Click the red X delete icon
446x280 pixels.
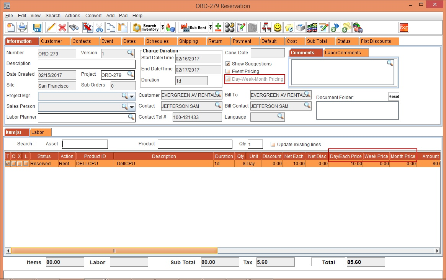click(x=62, y=28)
